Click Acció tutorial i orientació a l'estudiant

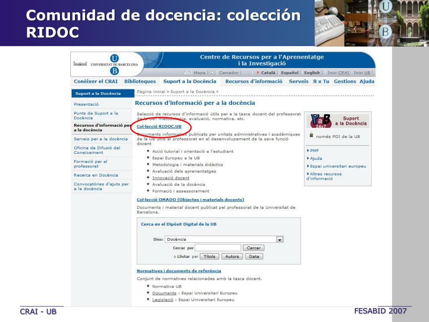coord(193,151)
